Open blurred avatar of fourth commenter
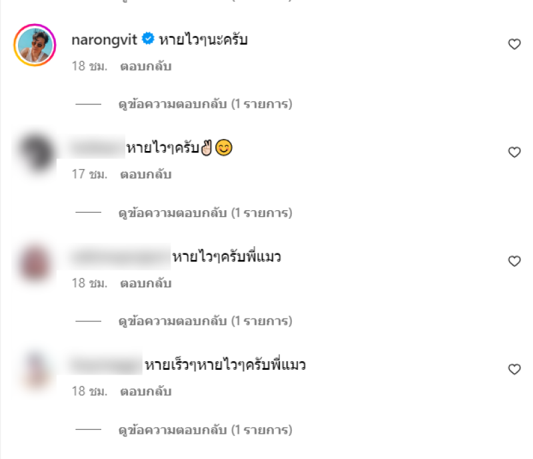Viewport: 533px width, 459px height. point(35,370)
